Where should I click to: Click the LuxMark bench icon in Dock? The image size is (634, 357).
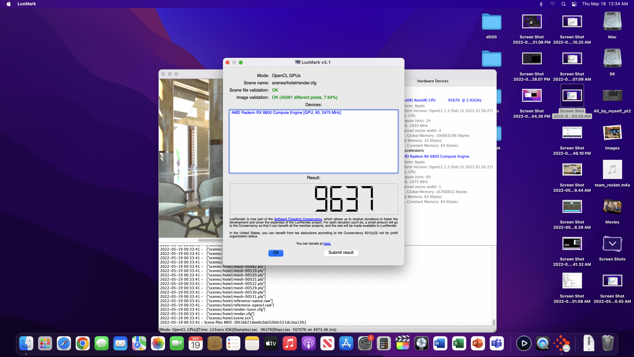[561, 344]
